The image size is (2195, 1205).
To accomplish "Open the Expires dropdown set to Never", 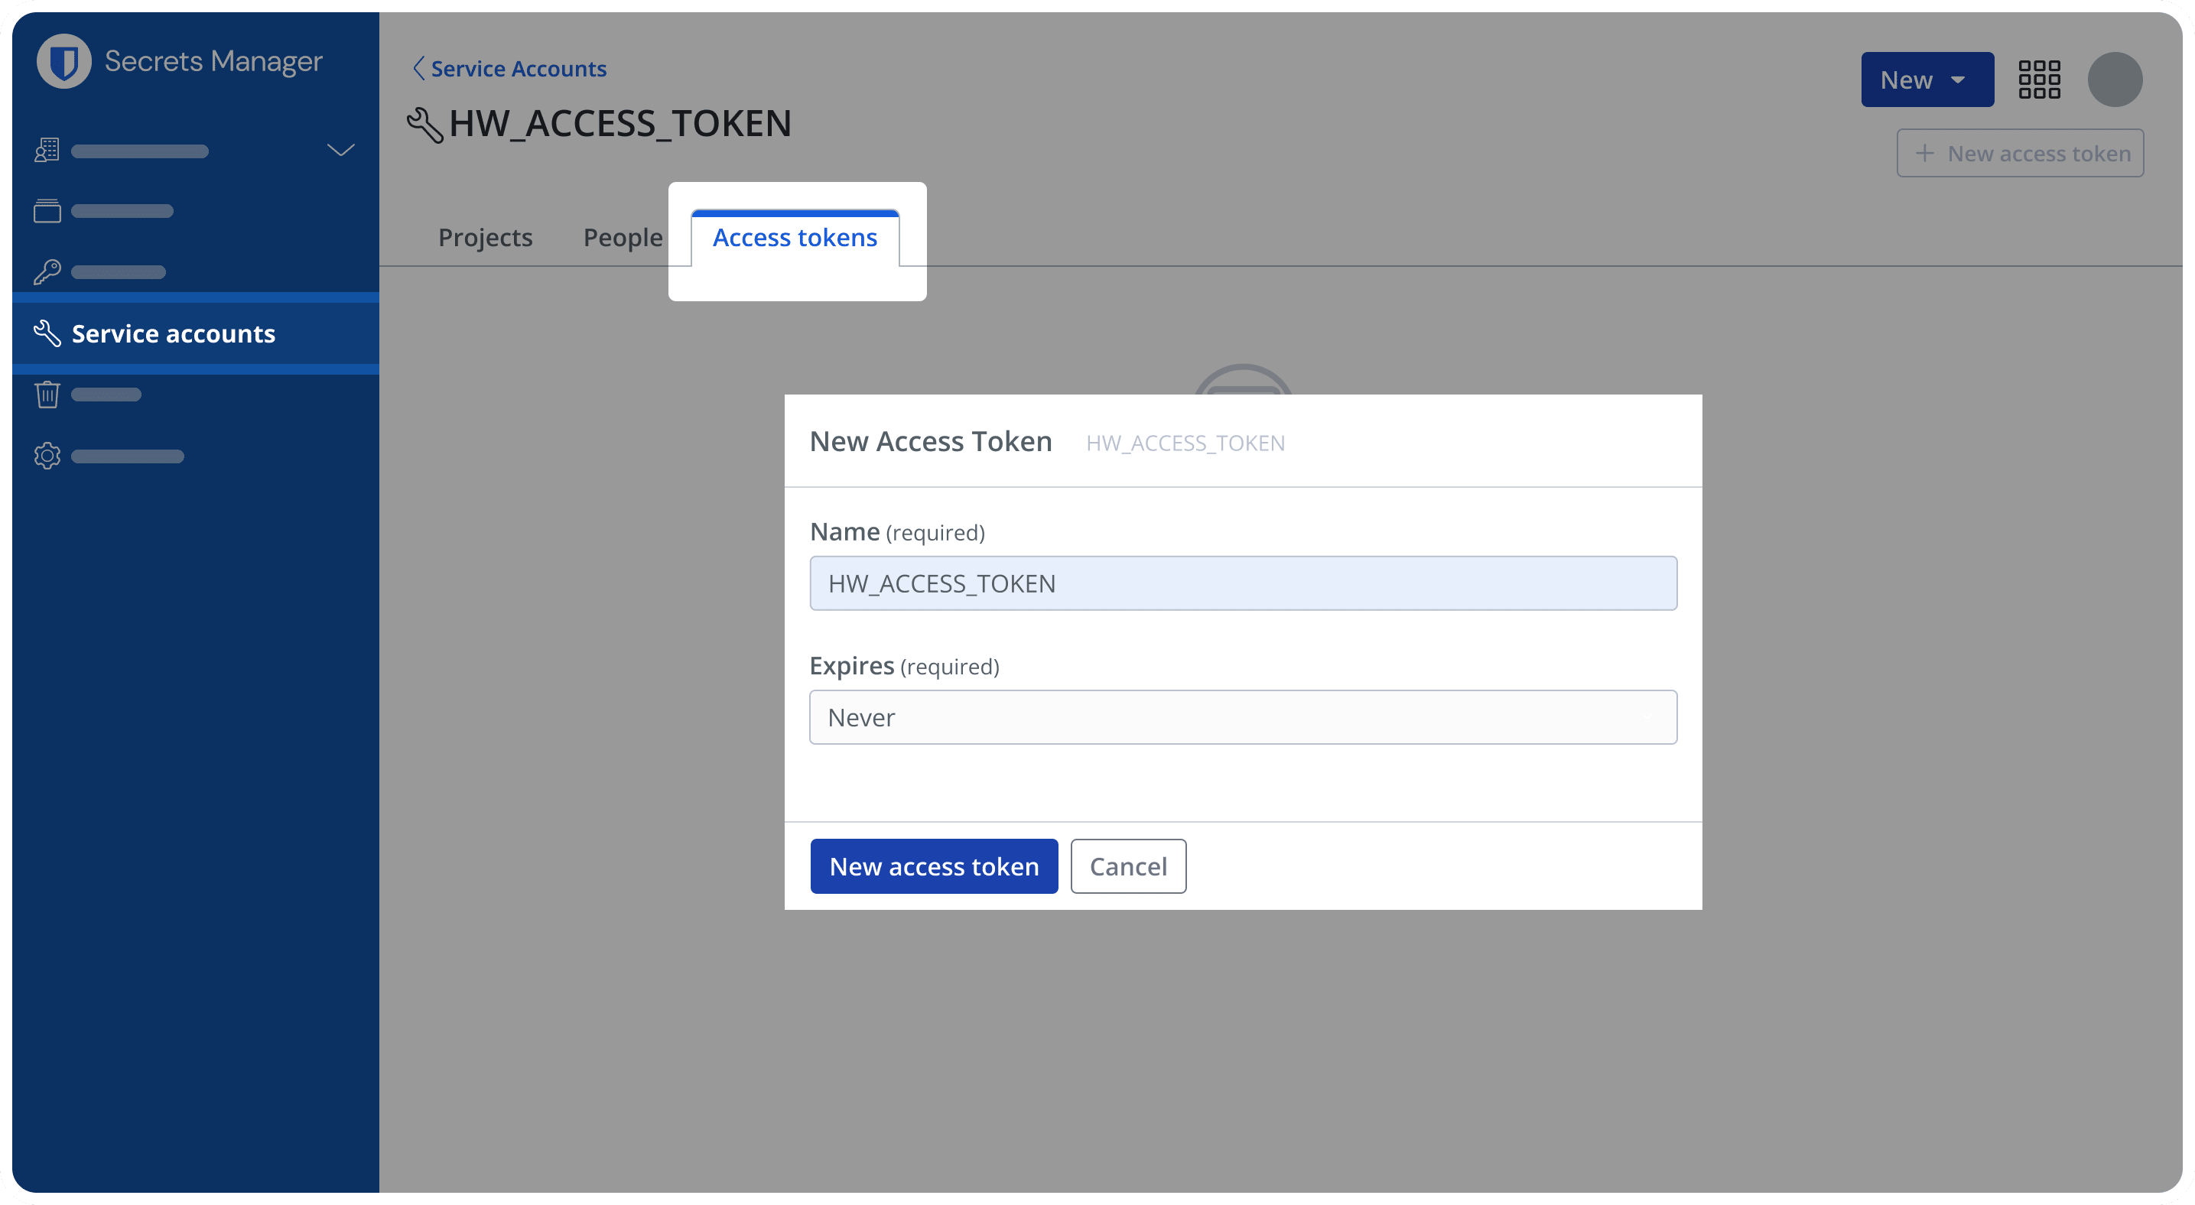I will [x=1242, y=717].
